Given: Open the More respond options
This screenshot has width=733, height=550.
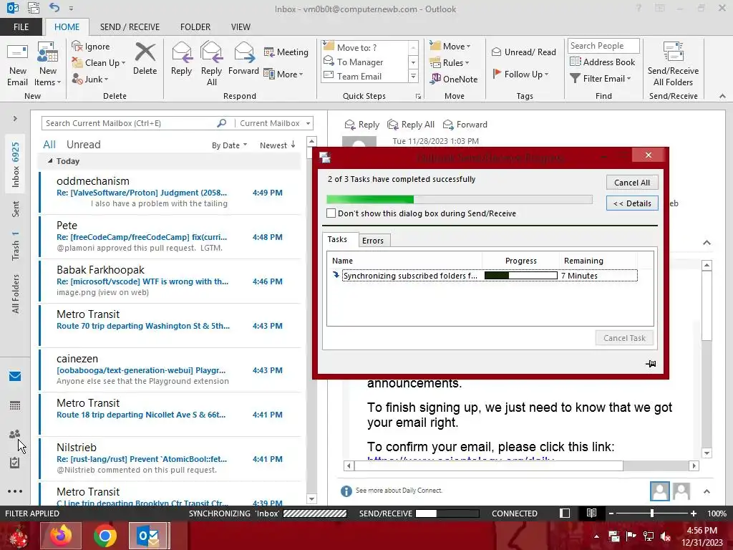Looking at the screenshot, I should click(283, 74).
